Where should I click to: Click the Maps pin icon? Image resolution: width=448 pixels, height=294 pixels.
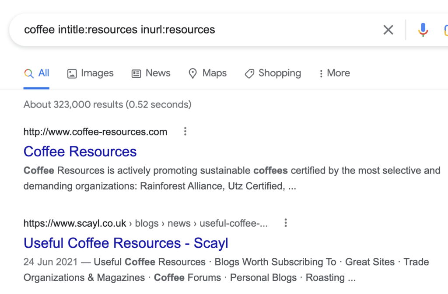(193, 73)
